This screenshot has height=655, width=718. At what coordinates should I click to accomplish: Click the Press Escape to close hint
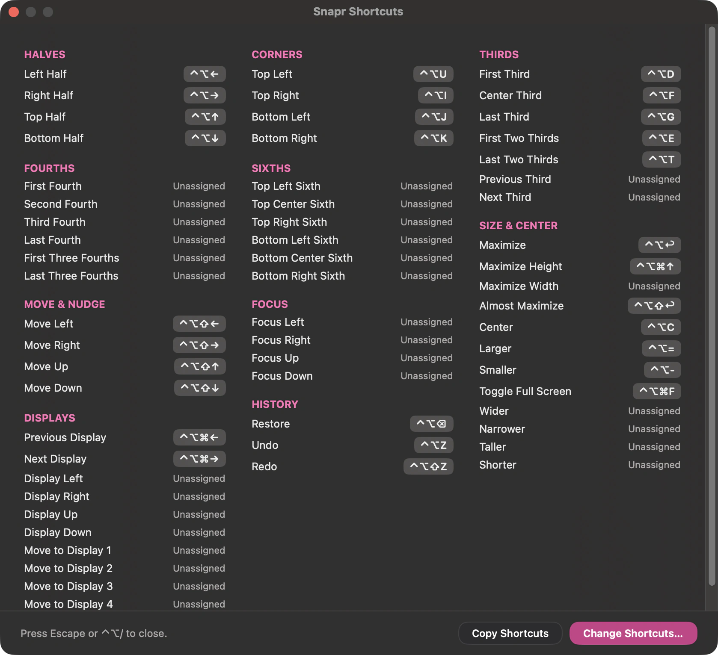[x=94, y=633]
